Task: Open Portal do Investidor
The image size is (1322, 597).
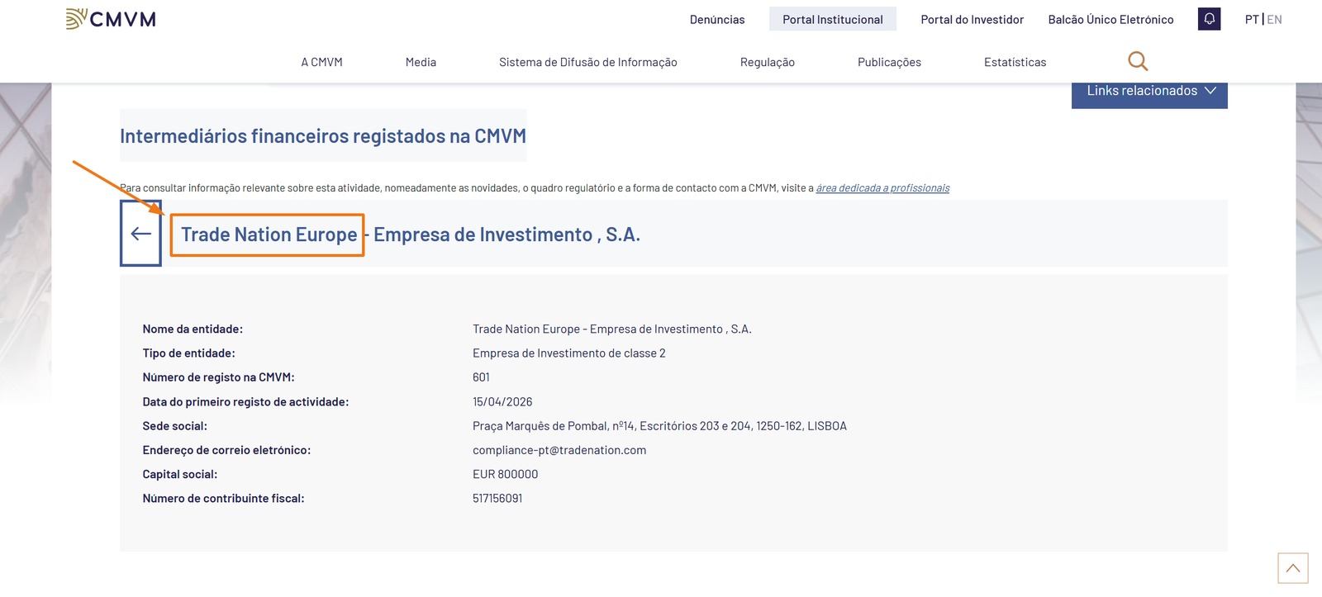Action: click(972, 20)
